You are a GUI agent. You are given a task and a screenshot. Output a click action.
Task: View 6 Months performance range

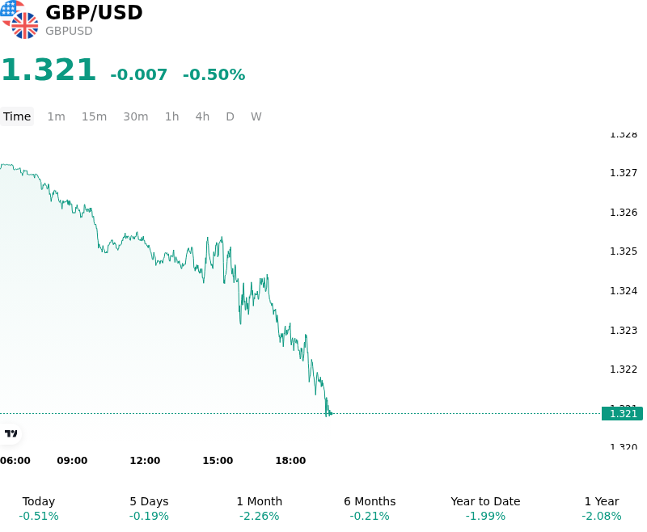(x=370, y=508)
